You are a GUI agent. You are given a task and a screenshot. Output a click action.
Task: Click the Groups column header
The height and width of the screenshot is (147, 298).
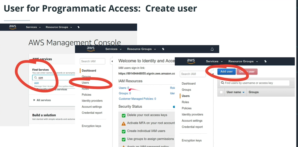[x=254, y=92]
